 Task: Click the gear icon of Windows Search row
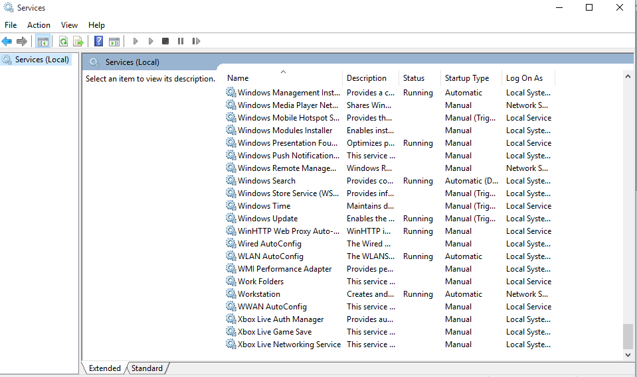pos(231,180)
